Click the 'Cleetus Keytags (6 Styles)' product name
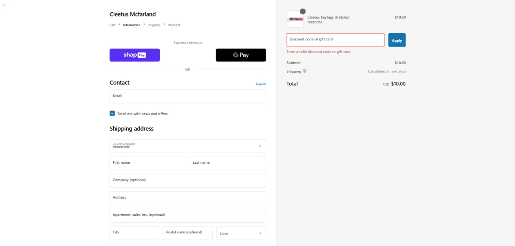The width and height of the screenshot is (515, 246). click(328, 17)
